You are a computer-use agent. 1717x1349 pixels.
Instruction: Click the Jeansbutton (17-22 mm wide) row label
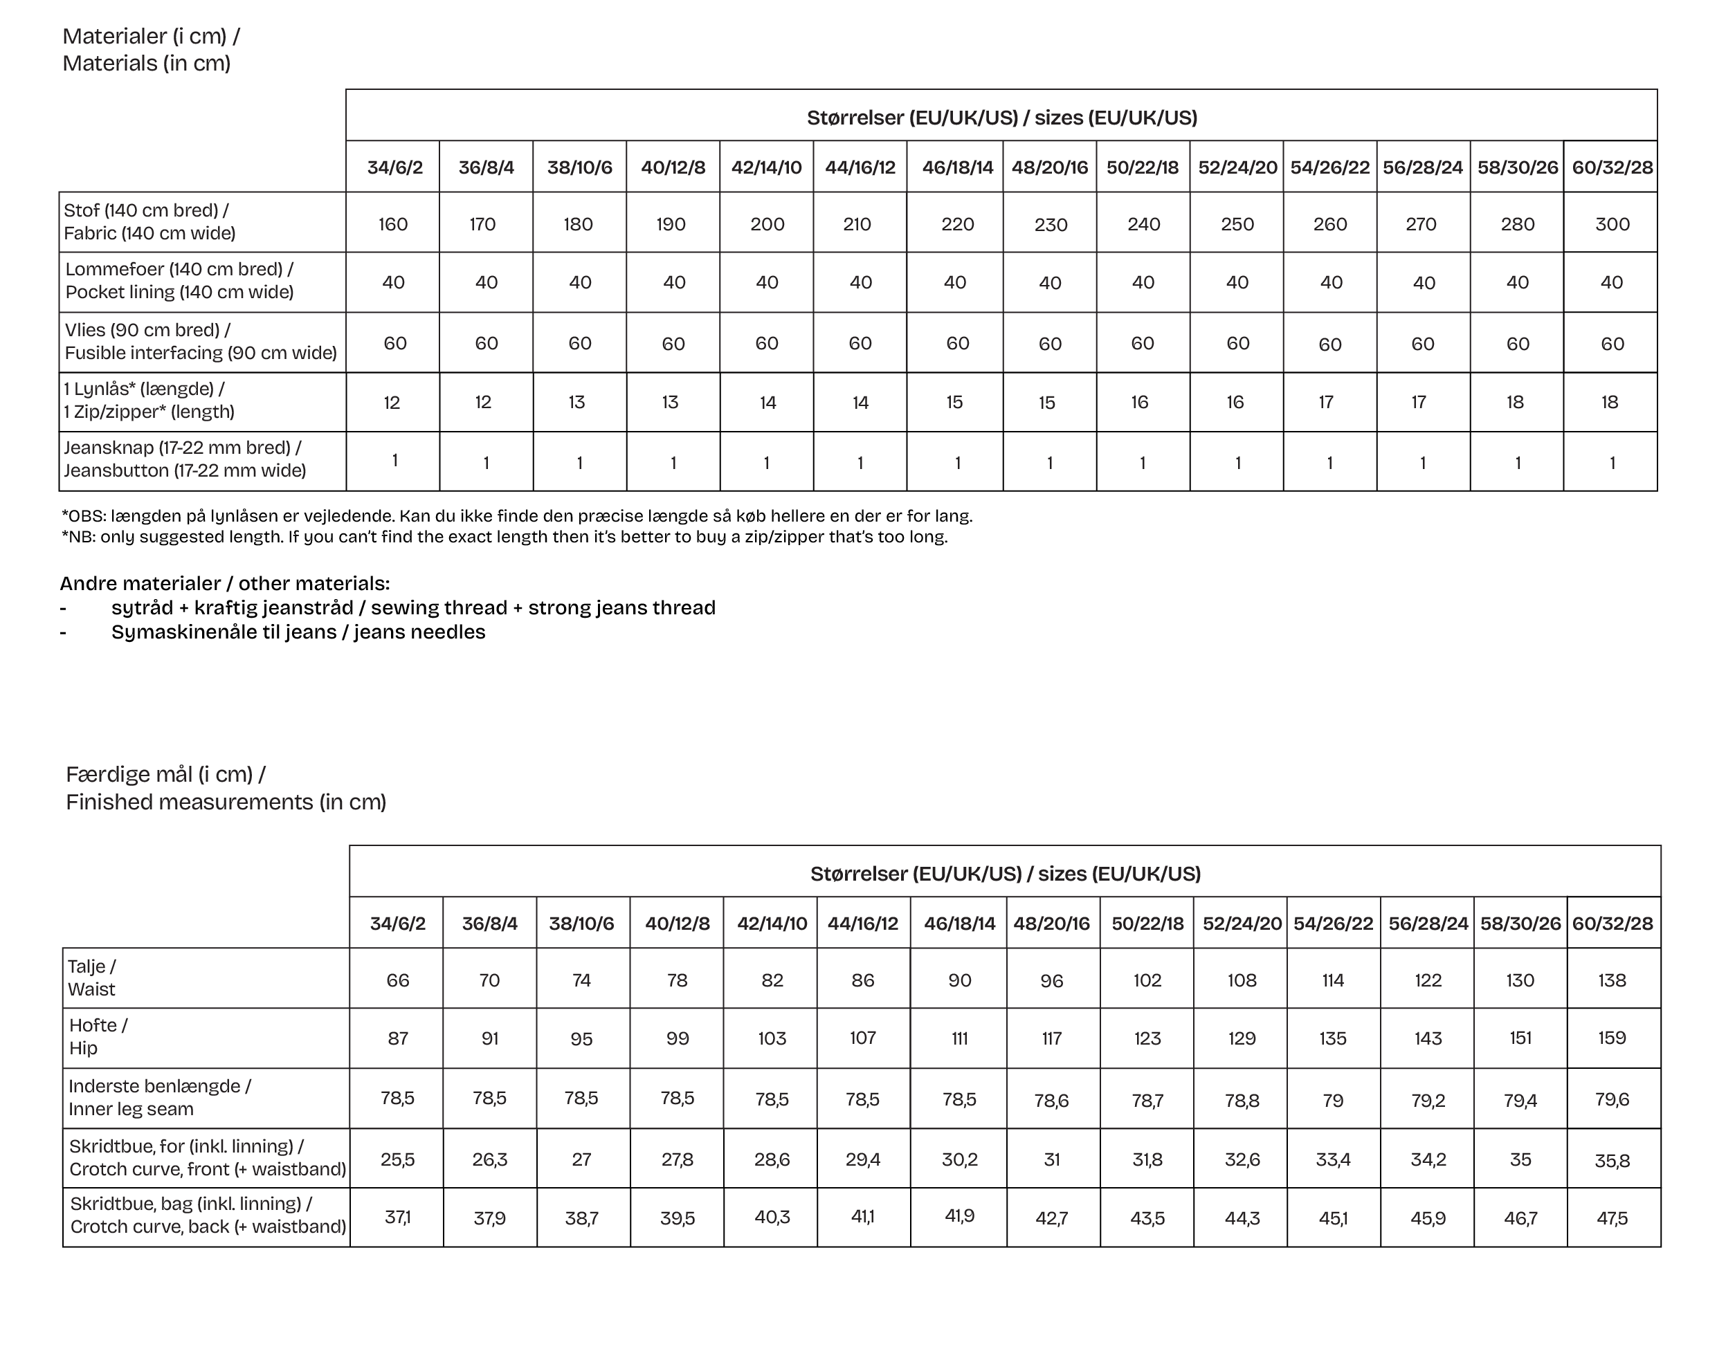pos(184,470)
